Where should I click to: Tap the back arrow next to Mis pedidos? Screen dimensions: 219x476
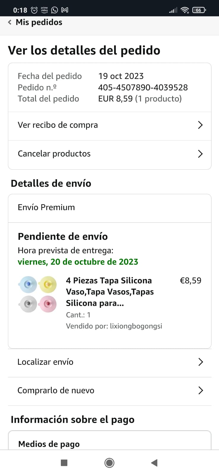[x=10, y=22]
